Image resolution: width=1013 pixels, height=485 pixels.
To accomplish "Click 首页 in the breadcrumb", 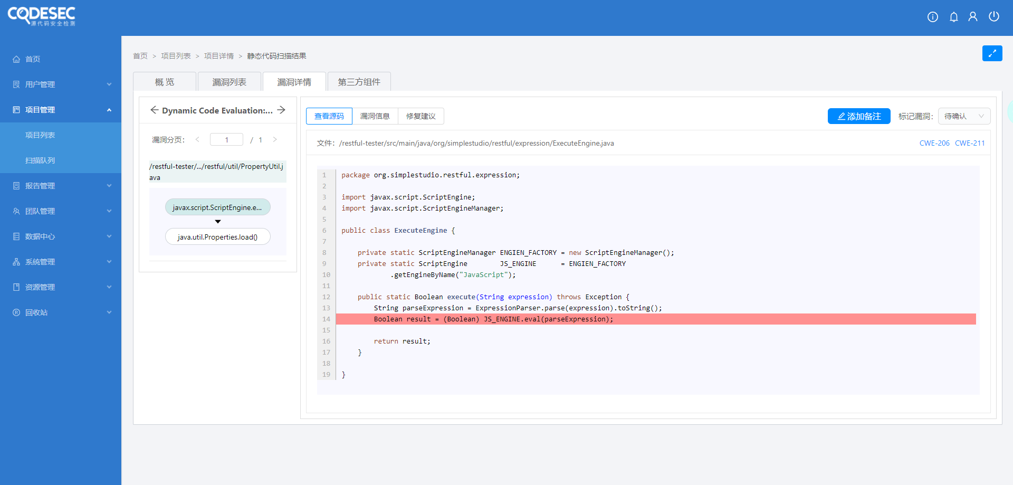I will [140, 56].
